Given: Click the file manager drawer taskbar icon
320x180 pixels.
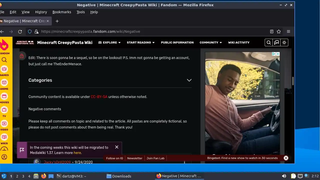Looking at the screenshot, I should click(x=36, y=176).
